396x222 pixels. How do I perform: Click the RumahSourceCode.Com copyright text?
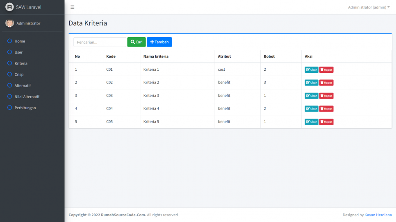click(x=123, y=215)
